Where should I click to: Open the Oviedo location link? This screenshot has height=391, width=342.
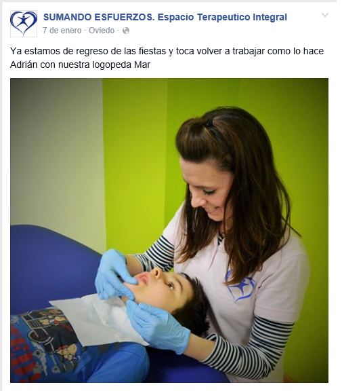[102, 31]
